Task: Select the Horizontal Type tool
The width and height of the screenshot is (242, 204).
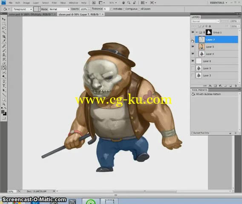Action: [3, 86]
